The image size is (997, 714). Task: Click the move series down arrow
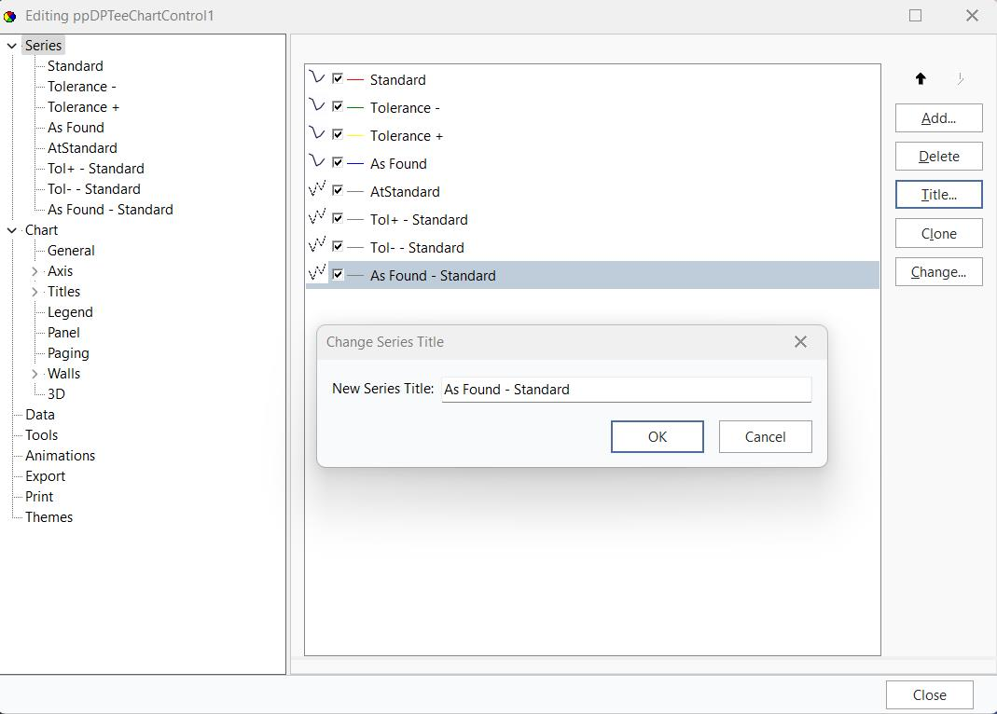coord(960,79)
